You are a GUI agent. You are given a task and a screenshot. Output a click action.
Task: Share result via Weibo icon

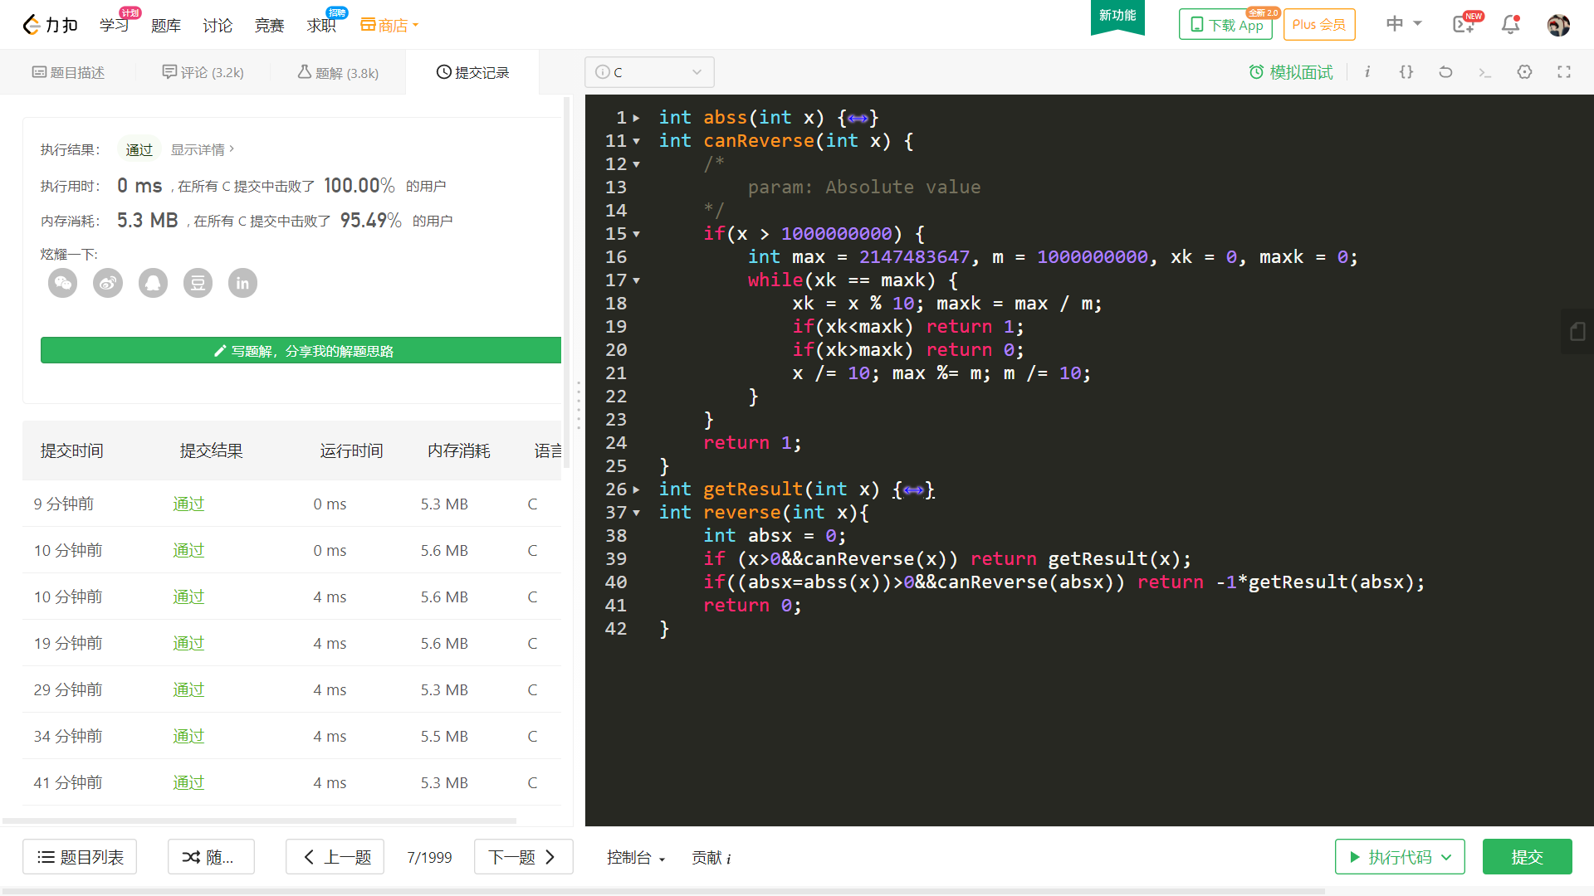pyautogui.click(x=108, y=284)
